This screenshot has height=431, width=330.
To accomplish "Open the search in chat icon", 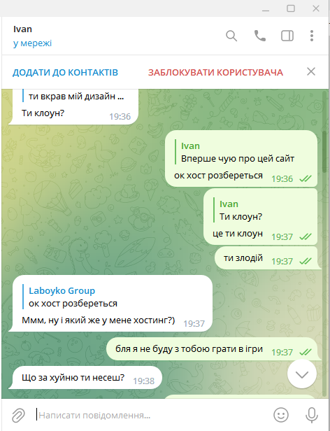I will point(231,36).
